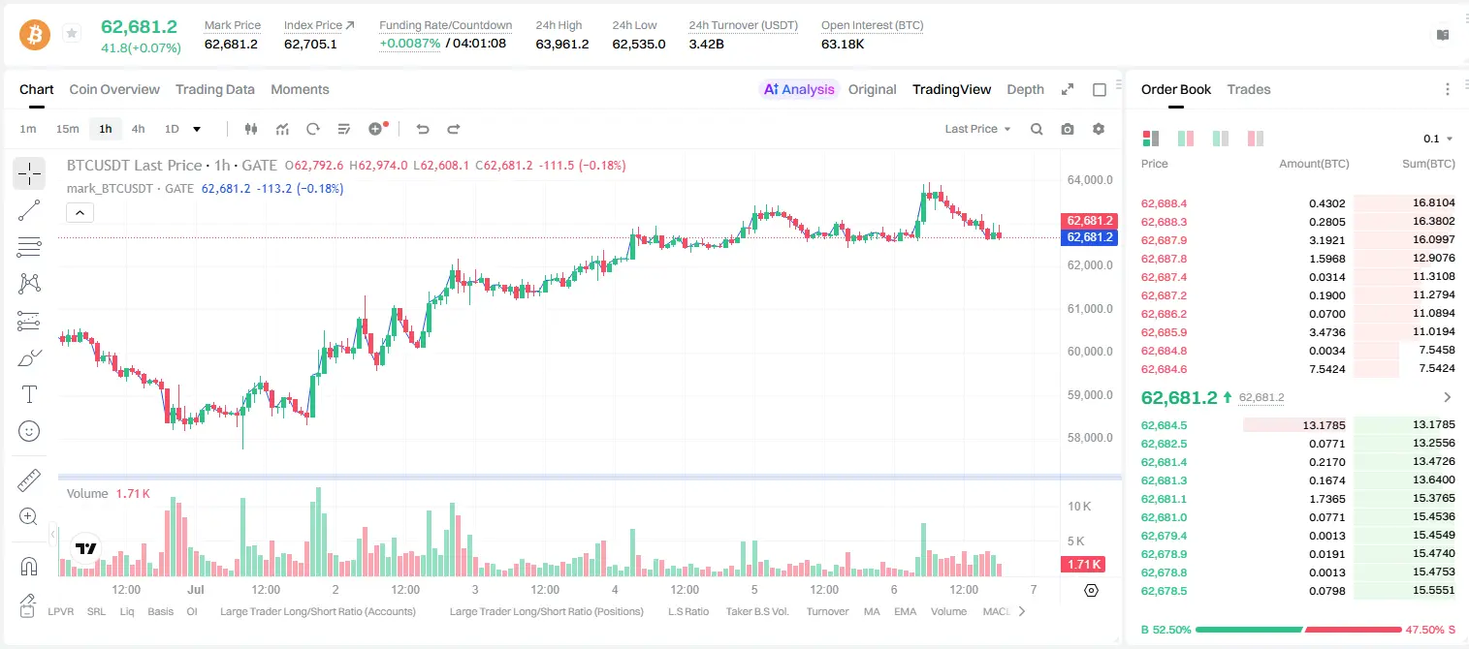Open the Trades tab

point(1249,89)
